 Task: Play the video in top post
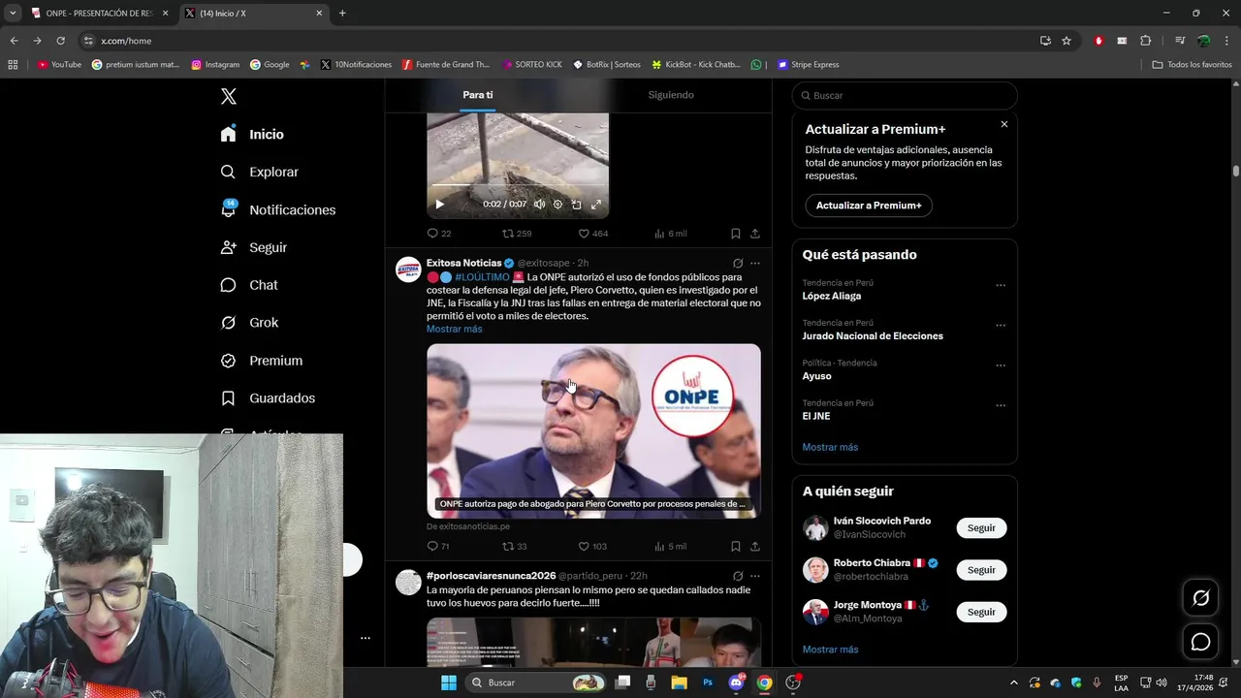click(439, 205)
